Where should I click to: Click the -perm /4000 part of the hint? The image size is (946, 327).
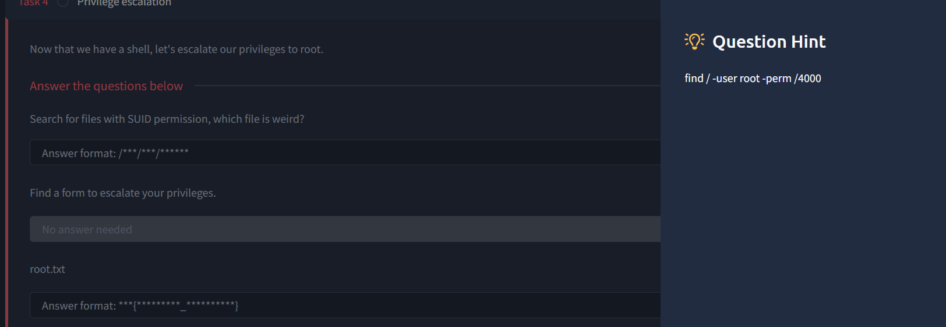[792, 79]
